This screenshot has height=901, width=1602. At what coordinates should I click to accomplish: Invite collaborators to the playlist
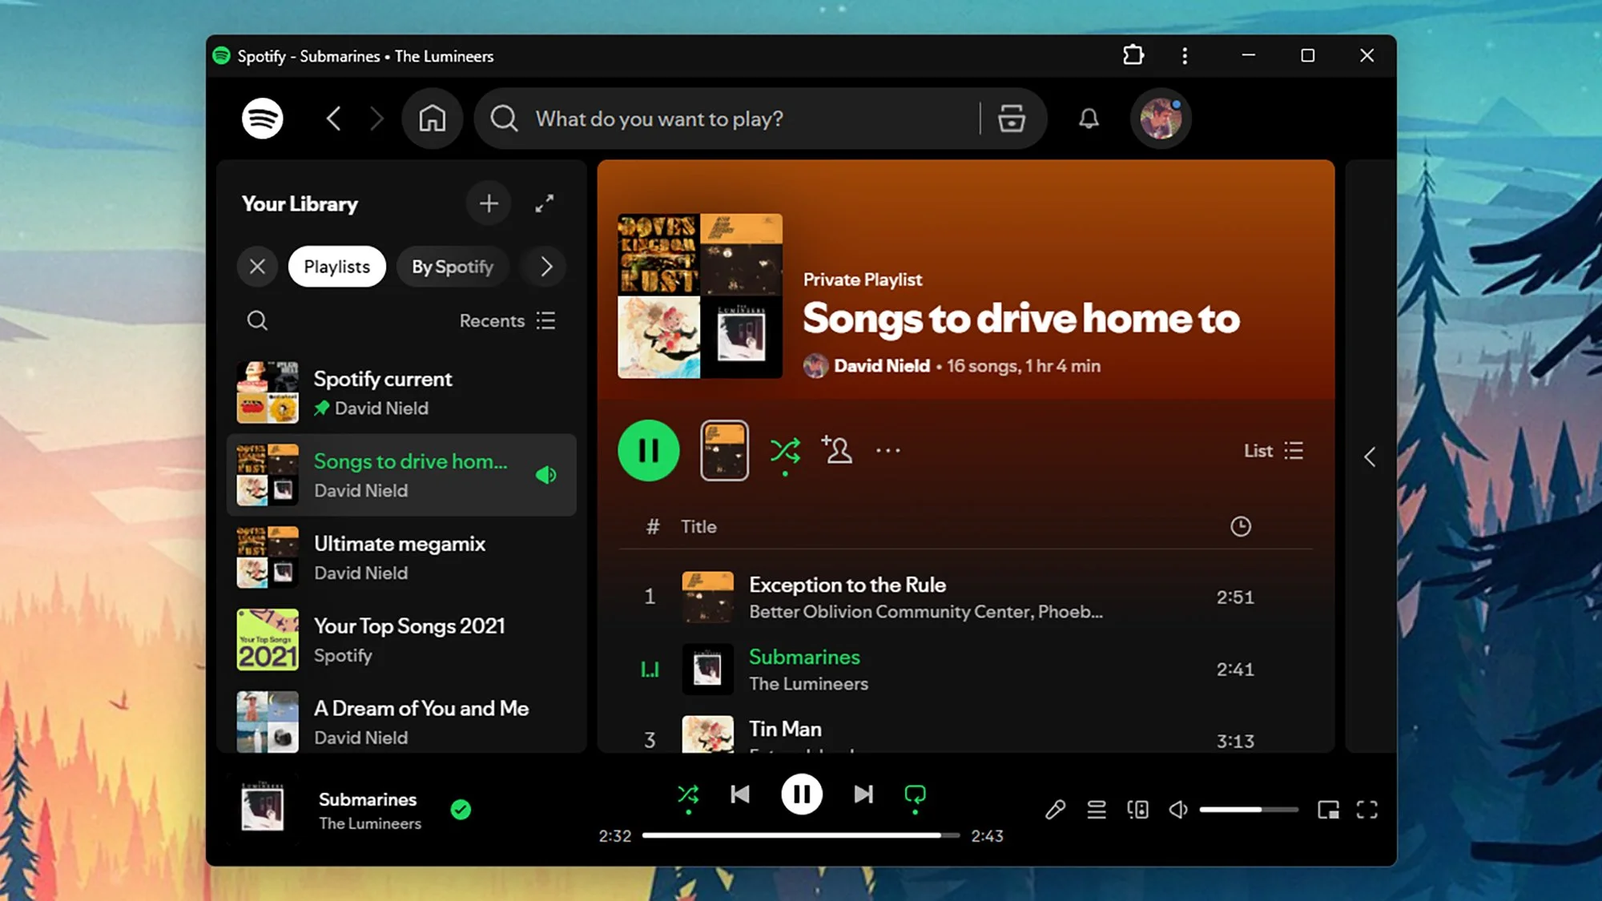click(x=837, y=450)
